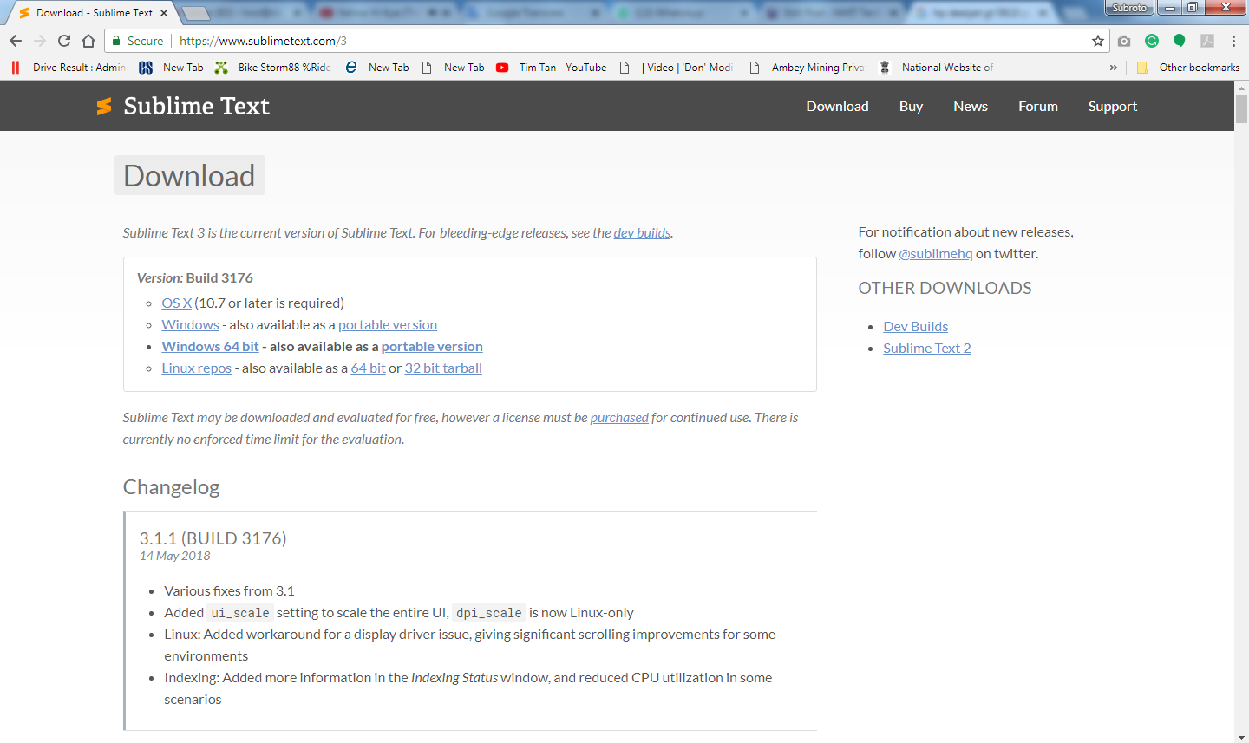Open Tim Tan YouTube bookmark
1249x743 pixels.
pyautogui.click(x=552, y=68)
